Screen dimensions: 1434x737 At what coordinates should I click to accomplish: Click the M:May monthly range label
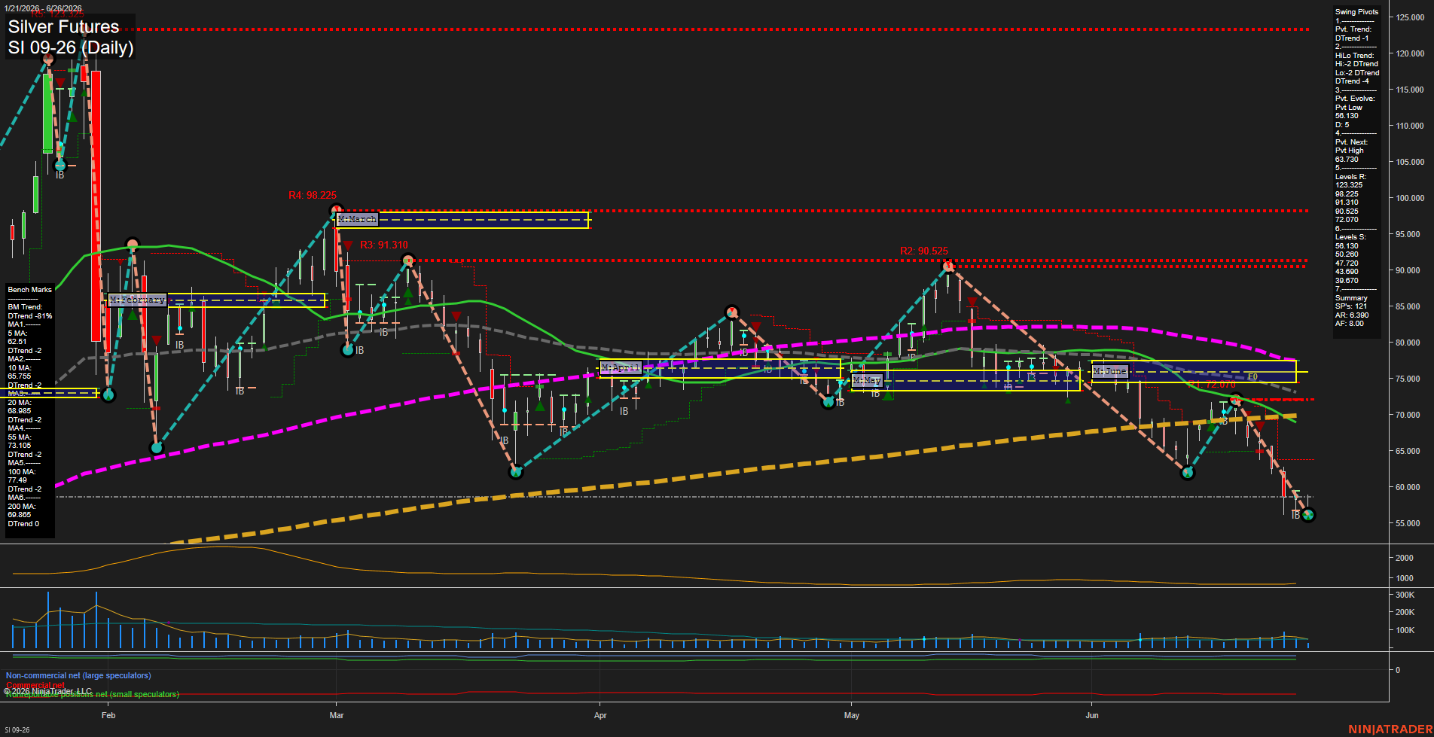pyautogui.click(x=867, y=380)
